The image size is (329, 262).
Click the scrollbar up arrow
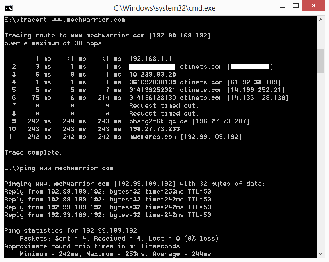click(x=320, y=20)
